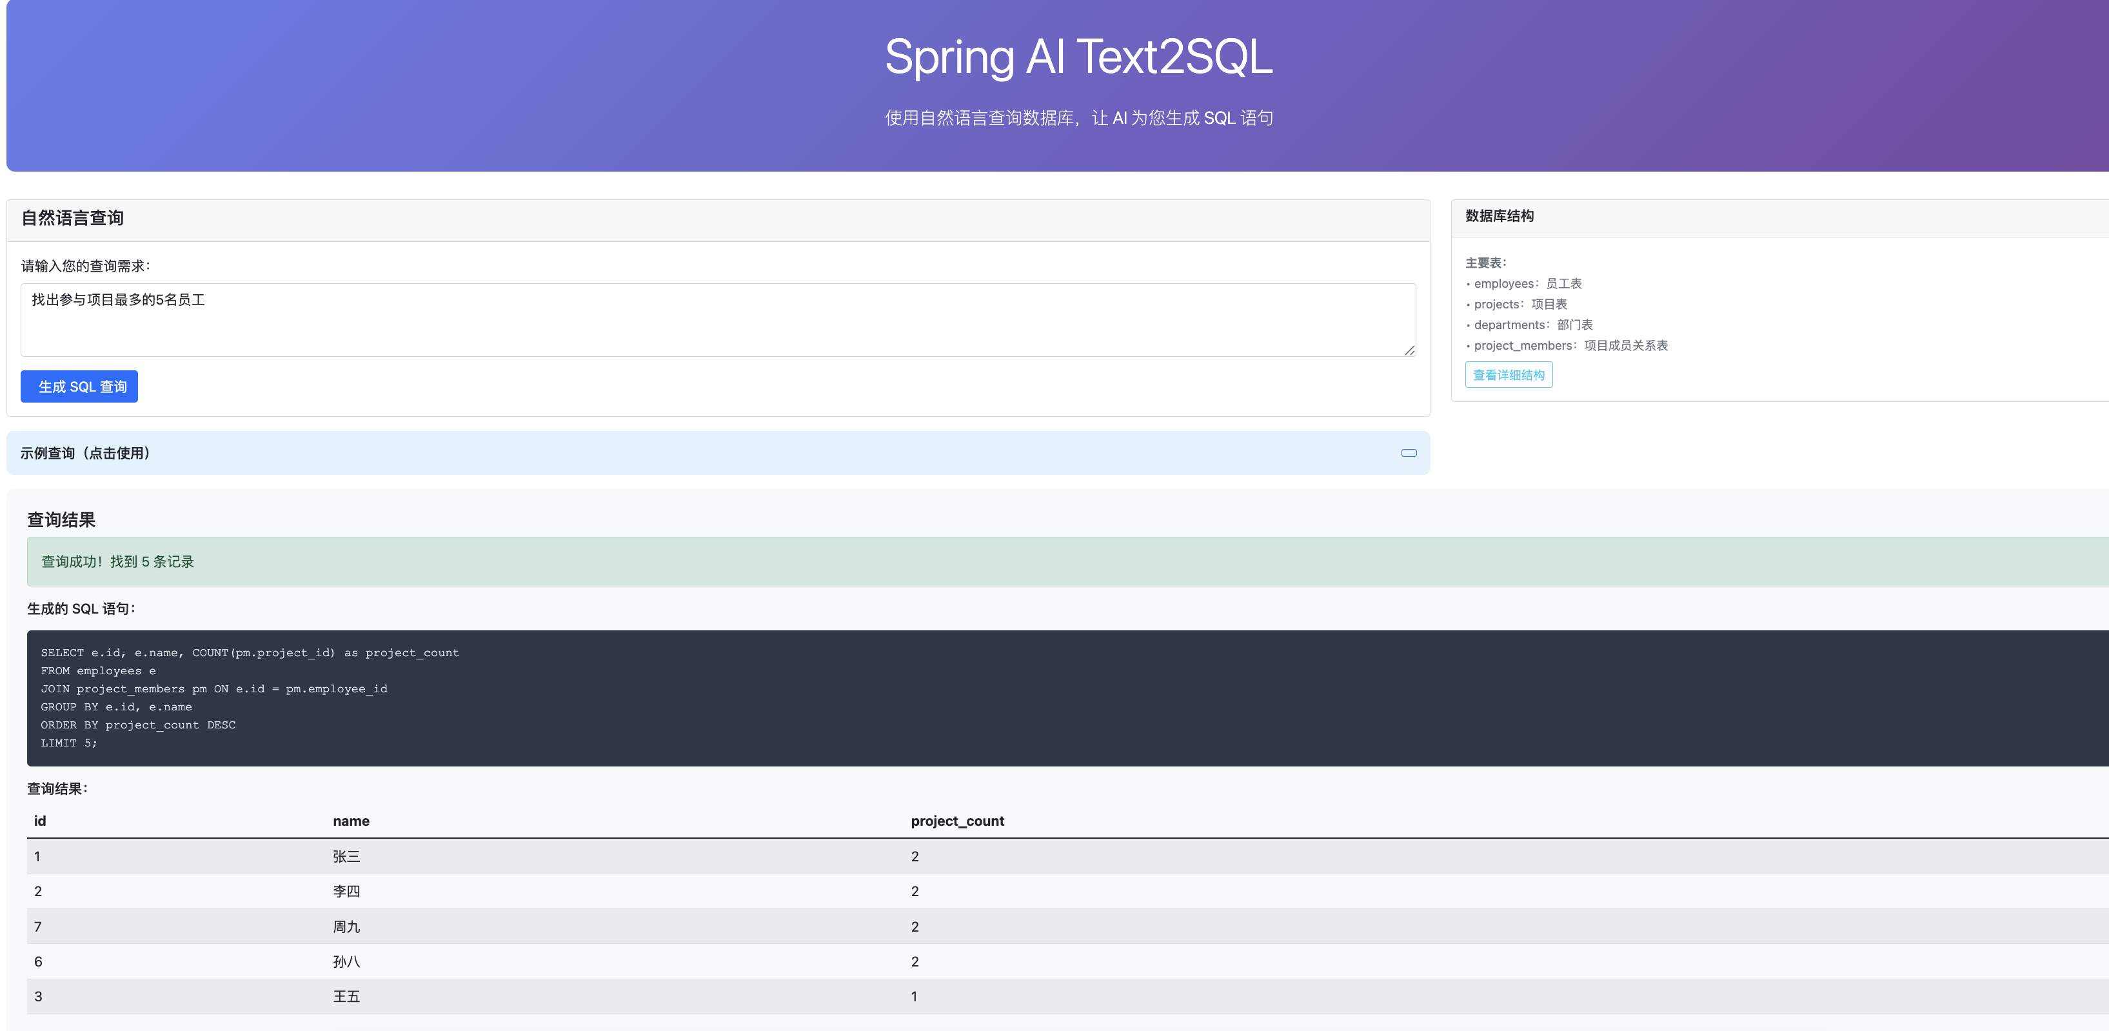Image resolution: width=2109 pixels, height=1031 pixels.
Task: Click the GROUP BY e.id, e.name line
Action: (x=116, y=706)
